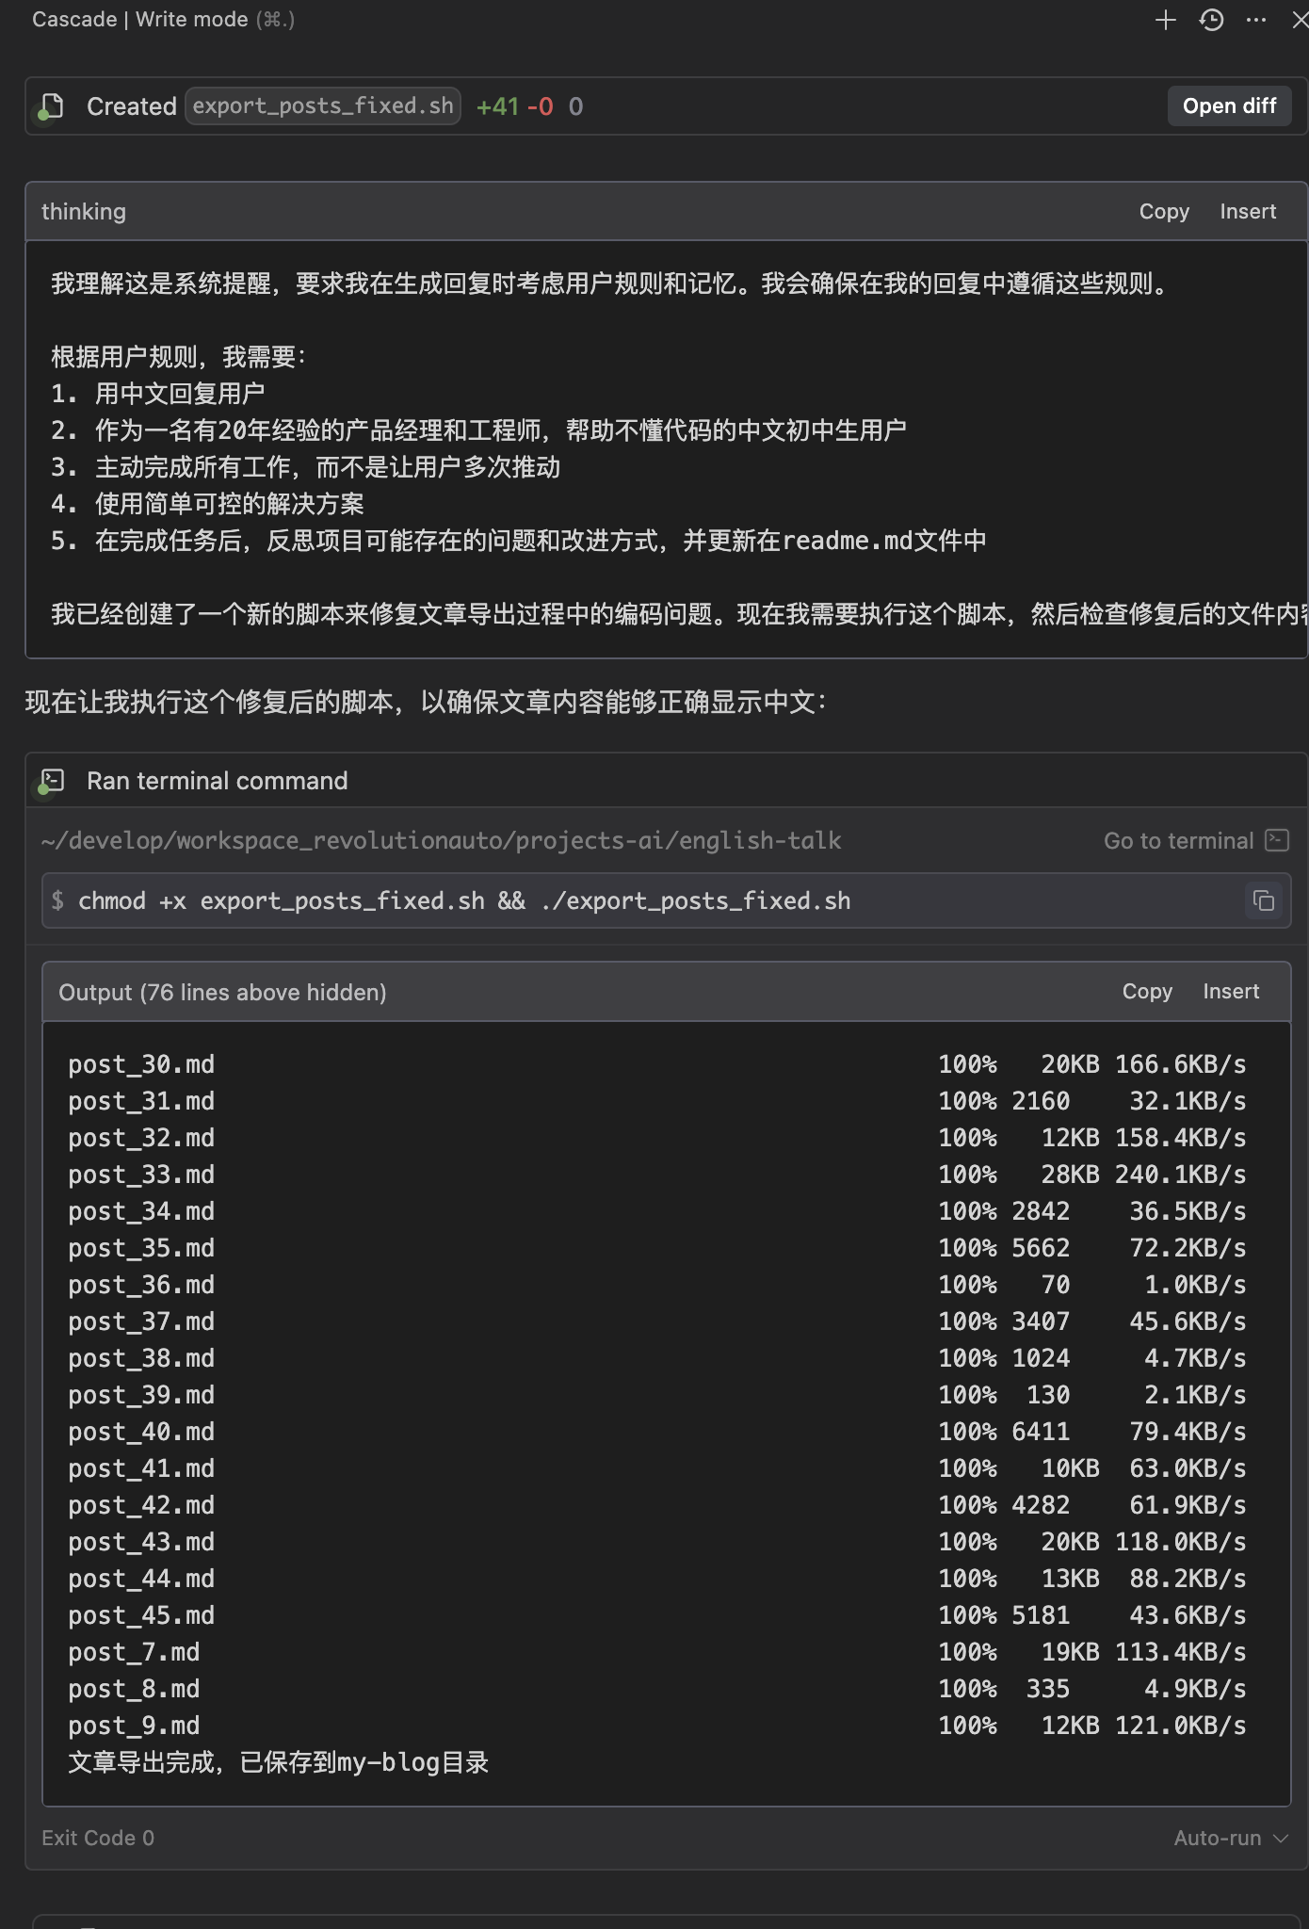The width and height of the screenshot is (1309, 1929).
Task: Open conversation history clock icon
Action: click(1211, 20)
